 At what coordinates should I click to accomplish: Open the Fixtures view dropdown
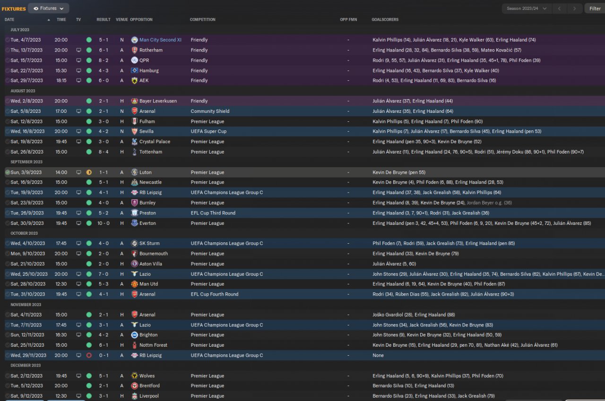[48, 9]
